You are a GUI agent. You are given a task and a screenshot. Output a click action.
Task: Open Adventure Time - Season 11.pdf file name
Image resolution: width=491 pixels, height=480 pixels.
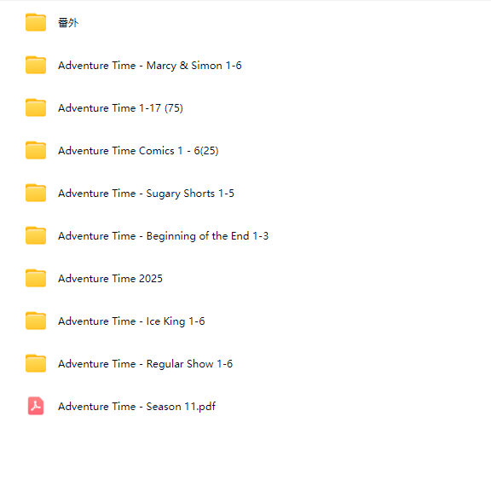click(x=137, y=406)
